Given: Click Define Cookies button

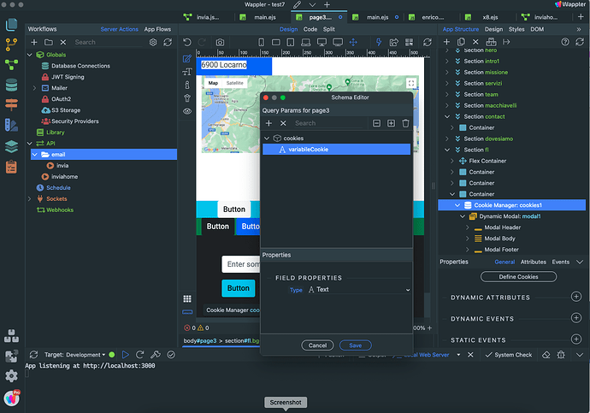Looking at the screenshot, I should pyautogui.click(x=518, y=277).
